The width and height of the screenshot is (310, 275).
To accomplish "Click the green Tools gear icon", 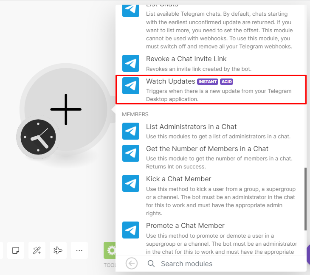I will coord(110,250).
